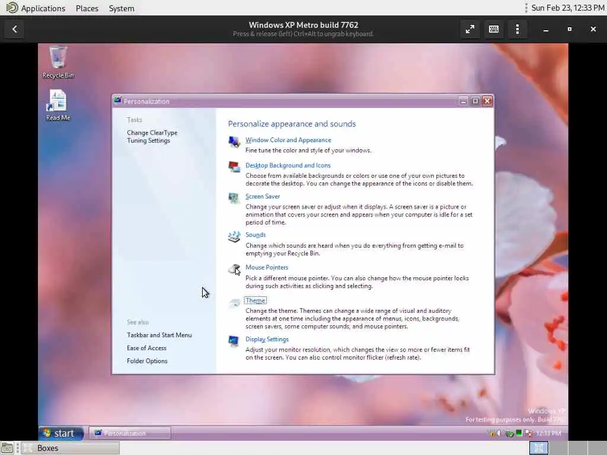Open the Theme link

point(255,300)
